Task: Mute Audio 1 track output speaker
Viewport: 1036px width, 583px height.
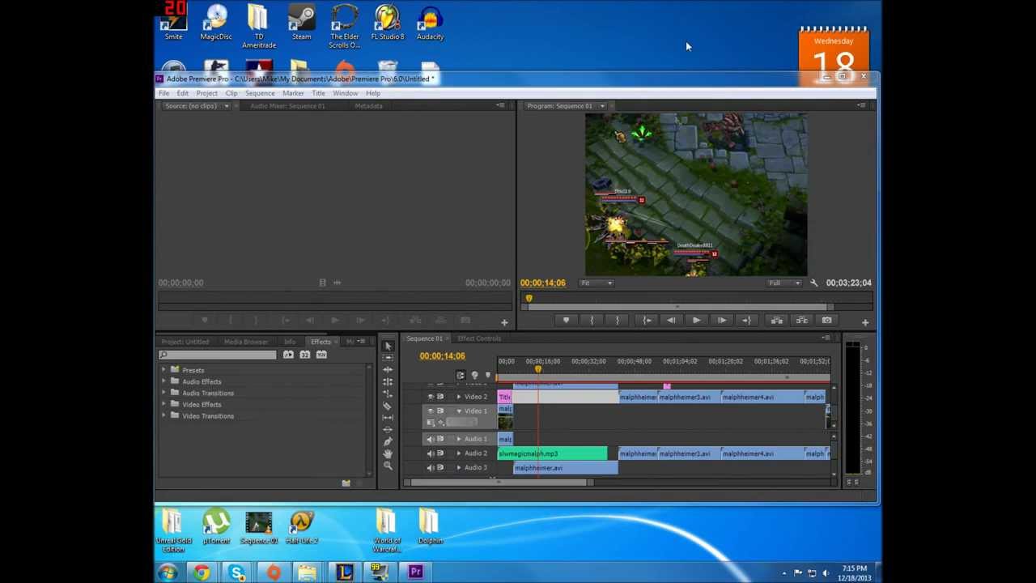Action: 431,439
